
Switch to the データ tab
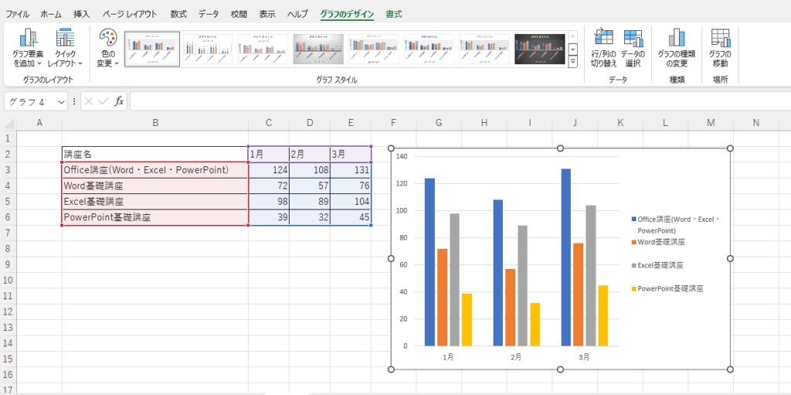[209, 14]
